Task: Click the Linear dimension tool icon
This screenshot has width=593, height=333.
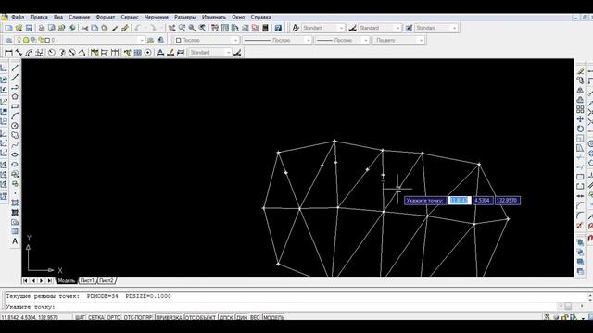Action: 8,53
